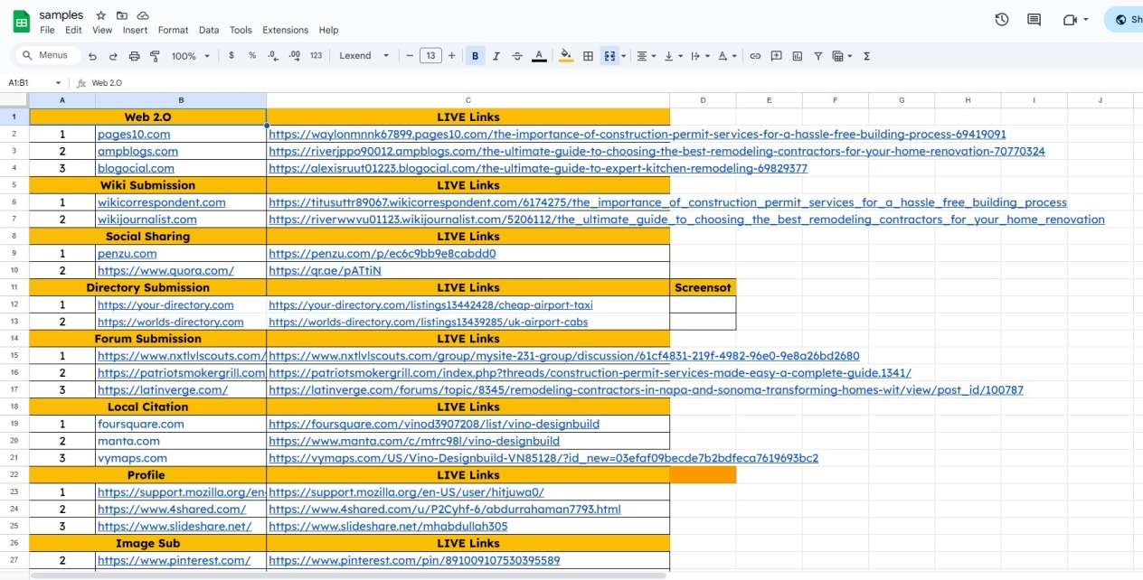Expand merge type dropdown arrow
This screenshot has width=1143, height=580.
click(623, 56)
